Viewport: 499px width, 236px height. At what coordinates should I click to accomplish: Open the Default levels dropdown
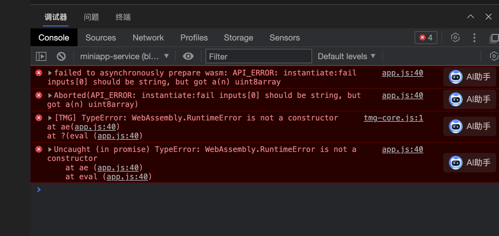(x=346, y=56)
